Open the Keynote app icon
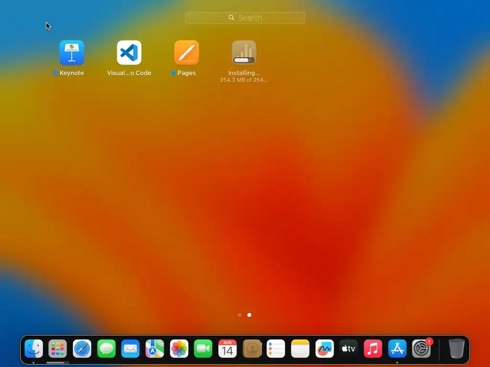Image resolution: width=490 pixels, height=367 pixels. [x=72, y=53]
